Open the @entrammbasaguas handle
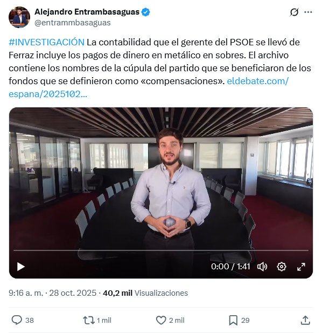 pyautogui.click(x=73, y=23)
